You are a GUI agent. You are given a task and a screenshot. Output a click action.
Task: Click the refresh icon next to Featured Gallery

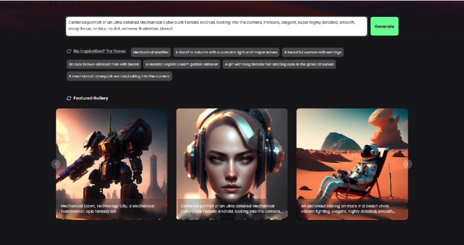[x=69, y=98]
